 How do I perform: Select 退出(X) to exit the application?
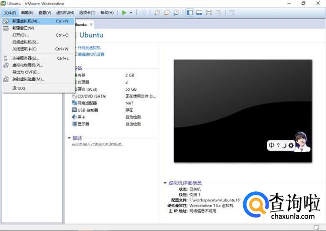click(x=19, y=88)
